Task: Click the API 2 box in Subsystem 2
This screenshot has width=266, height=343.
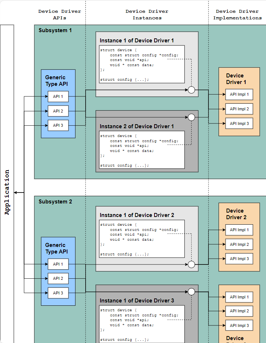Action: click(58, 278)
